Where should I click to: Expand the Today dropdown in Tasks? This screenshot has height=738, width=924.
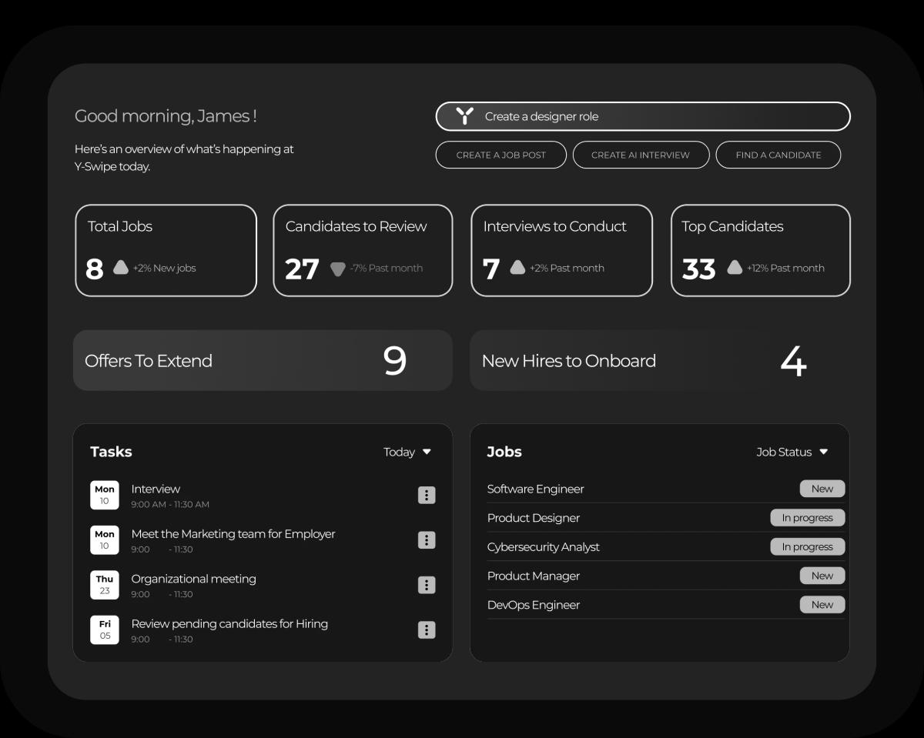pos(407,452)
